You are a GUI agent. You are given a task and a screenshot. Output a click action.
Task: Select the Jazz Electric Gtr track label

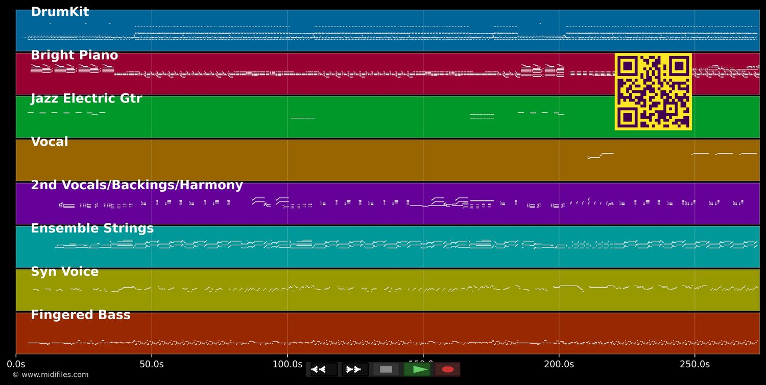click(x=86, y=99)
